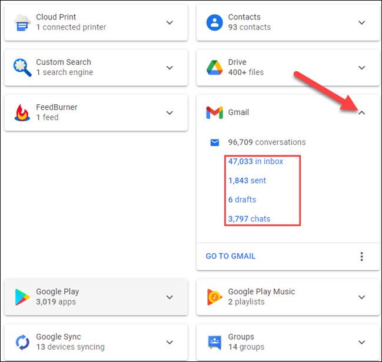Click the Groups title
The height and width of the screenshot is (362, 382).
(x=241, y=337)
